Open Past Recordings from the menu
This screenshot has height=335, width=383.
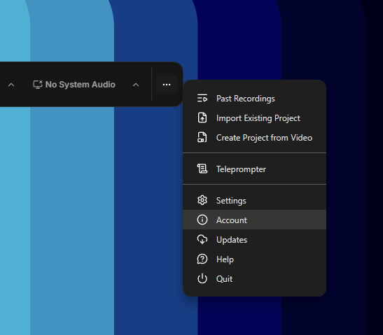(x=255, y=99)
